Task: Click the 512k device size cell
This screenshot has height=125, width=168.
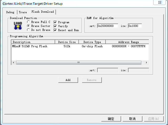Action: pos(67,46)
